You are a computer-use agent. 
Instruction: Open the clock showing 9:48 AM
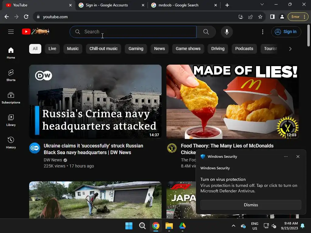(x=289, y=226)
